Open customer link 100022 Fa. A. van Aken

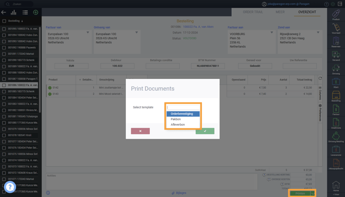(x=198, y=27)
